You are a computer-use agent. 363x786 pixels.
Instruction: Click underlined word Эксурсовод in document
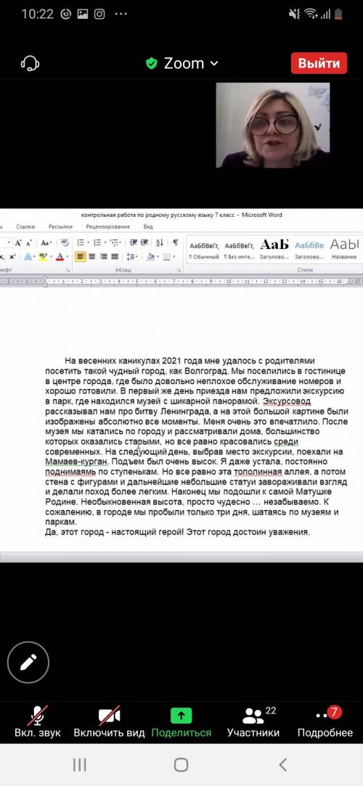click(x=287, y=401)
